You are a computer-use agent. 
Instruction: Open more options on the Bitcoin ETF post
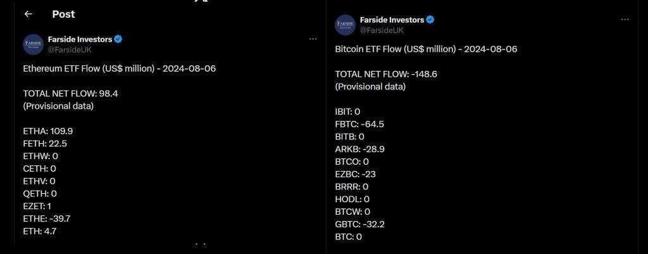tap(625, 20)
